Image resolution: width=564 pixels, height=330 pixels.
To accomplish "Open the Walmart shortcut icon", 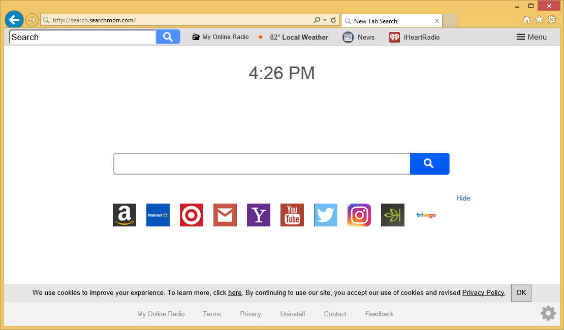I will (x=158, y=215).
